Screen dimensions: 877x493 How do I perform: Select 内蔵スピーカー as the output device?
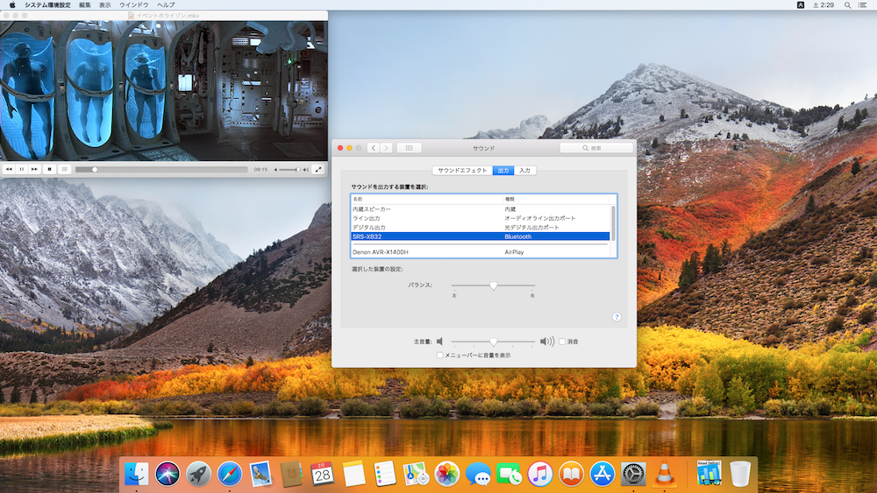pos(372,209)
